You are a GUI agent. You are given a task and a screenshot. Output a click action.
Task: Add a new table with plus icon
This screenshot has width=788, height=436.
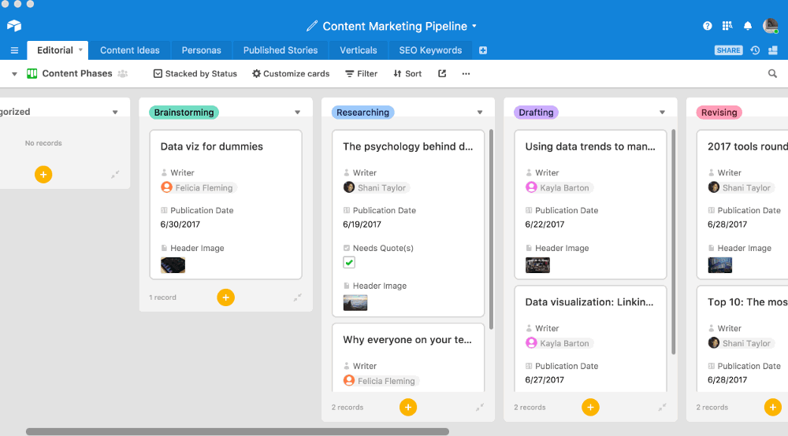point(483,50)
